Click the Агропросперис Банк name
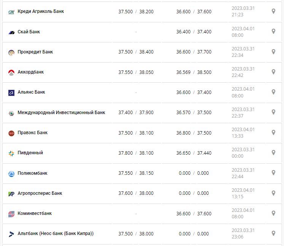This screenshot has height=246, width=284. pyautogui.click(x=40, y=193)
